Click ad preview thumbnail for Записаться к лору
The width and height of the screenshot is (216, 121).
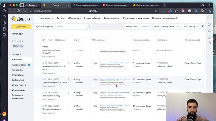point(115,95)
